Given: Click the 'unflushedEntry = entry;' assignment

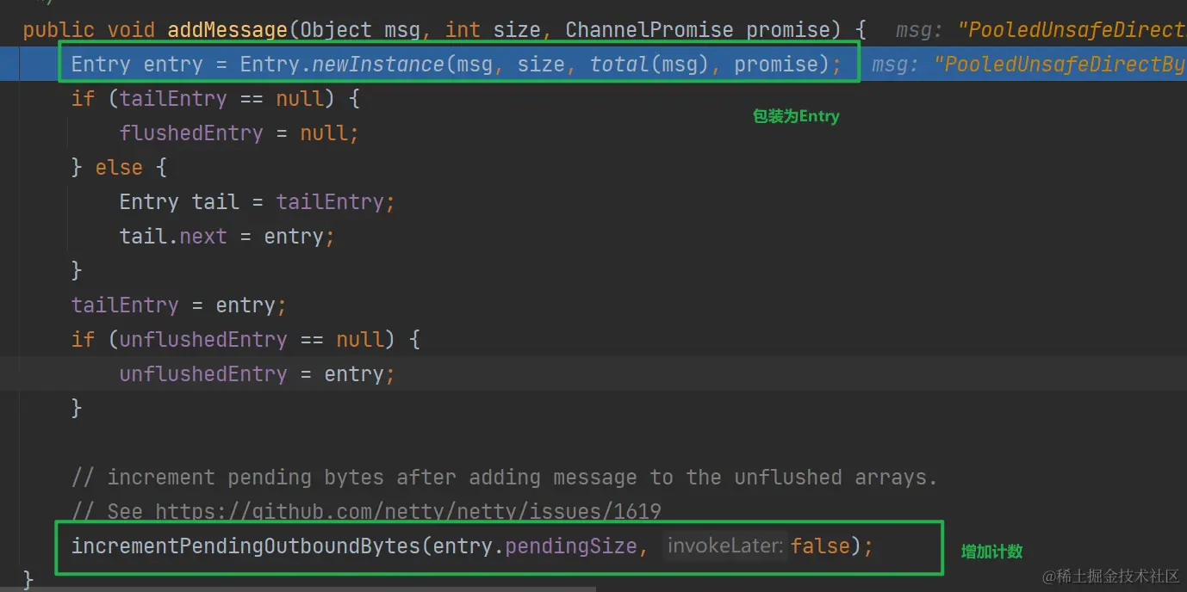Looking at the screenshot, I should [x=257, y=374].
